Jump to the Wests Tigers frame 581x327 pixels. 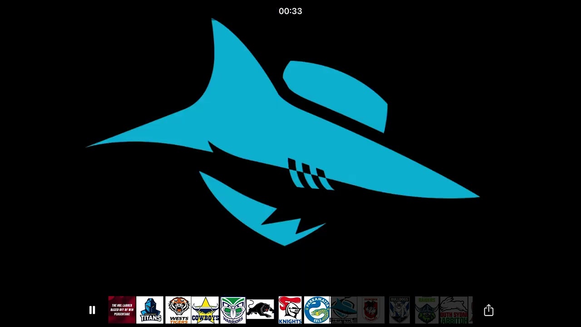pyautogui.click(x=178, y=310)
